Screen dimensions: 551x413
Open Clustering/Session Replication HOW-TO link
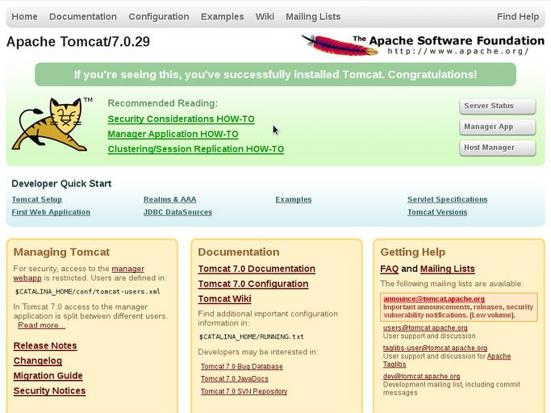click(196, 149)
